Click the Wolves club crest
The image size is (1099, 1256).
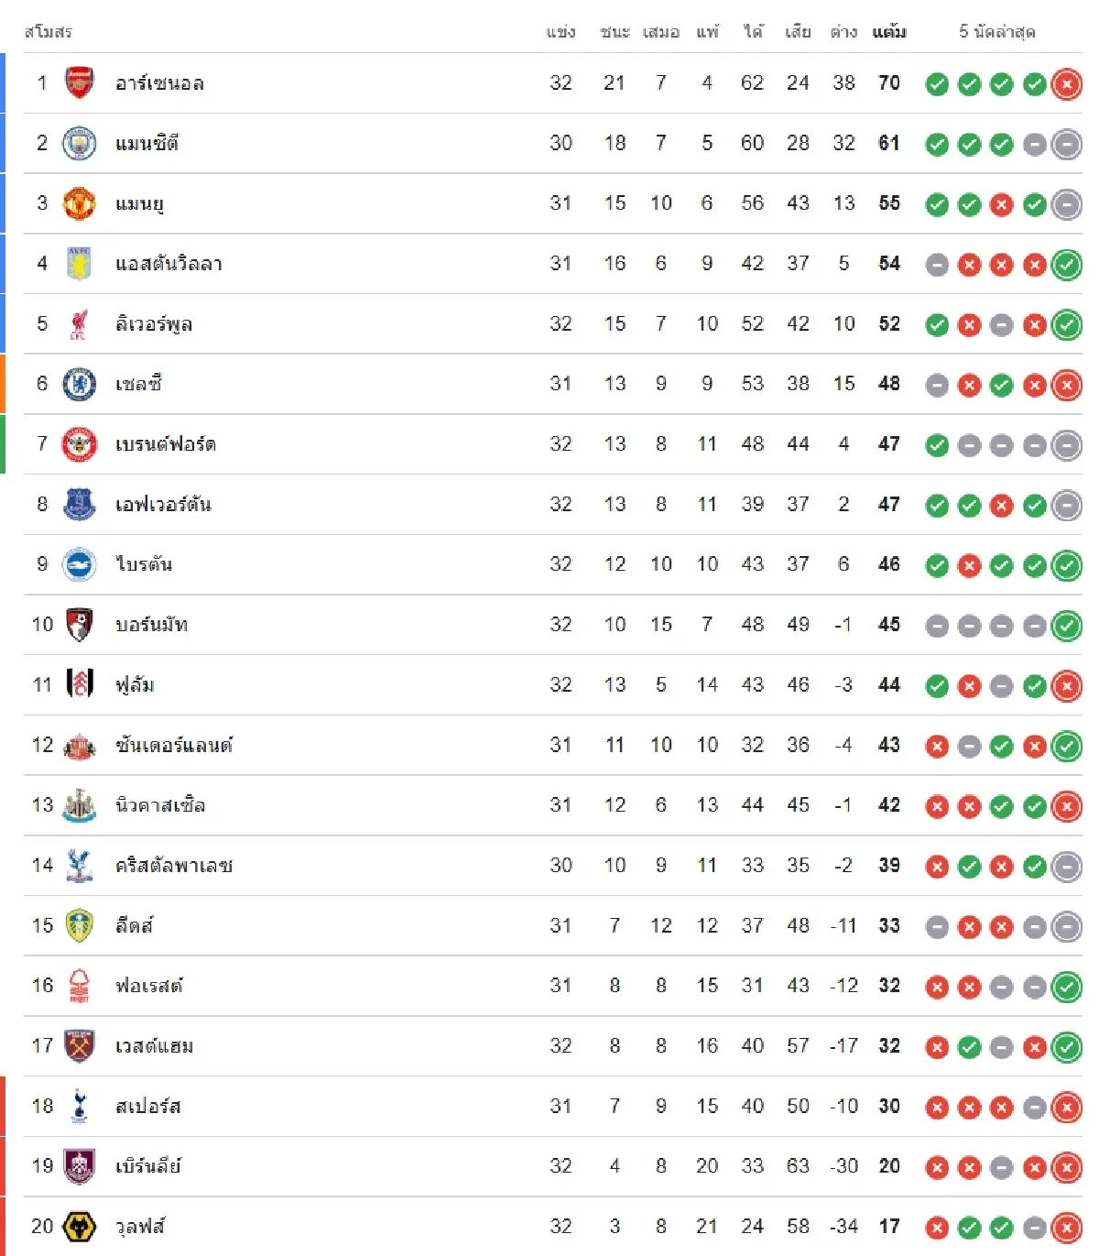80,1227
